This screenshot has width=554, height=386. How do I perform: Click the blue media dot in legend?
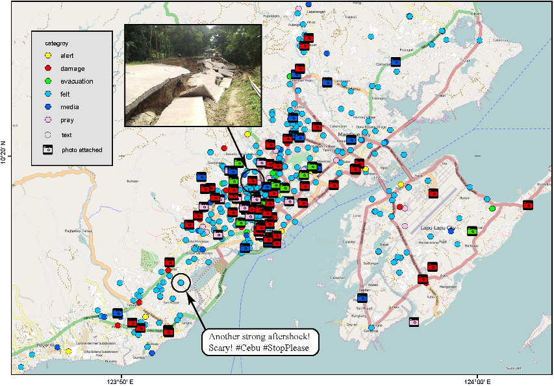[x=48, y=106]
